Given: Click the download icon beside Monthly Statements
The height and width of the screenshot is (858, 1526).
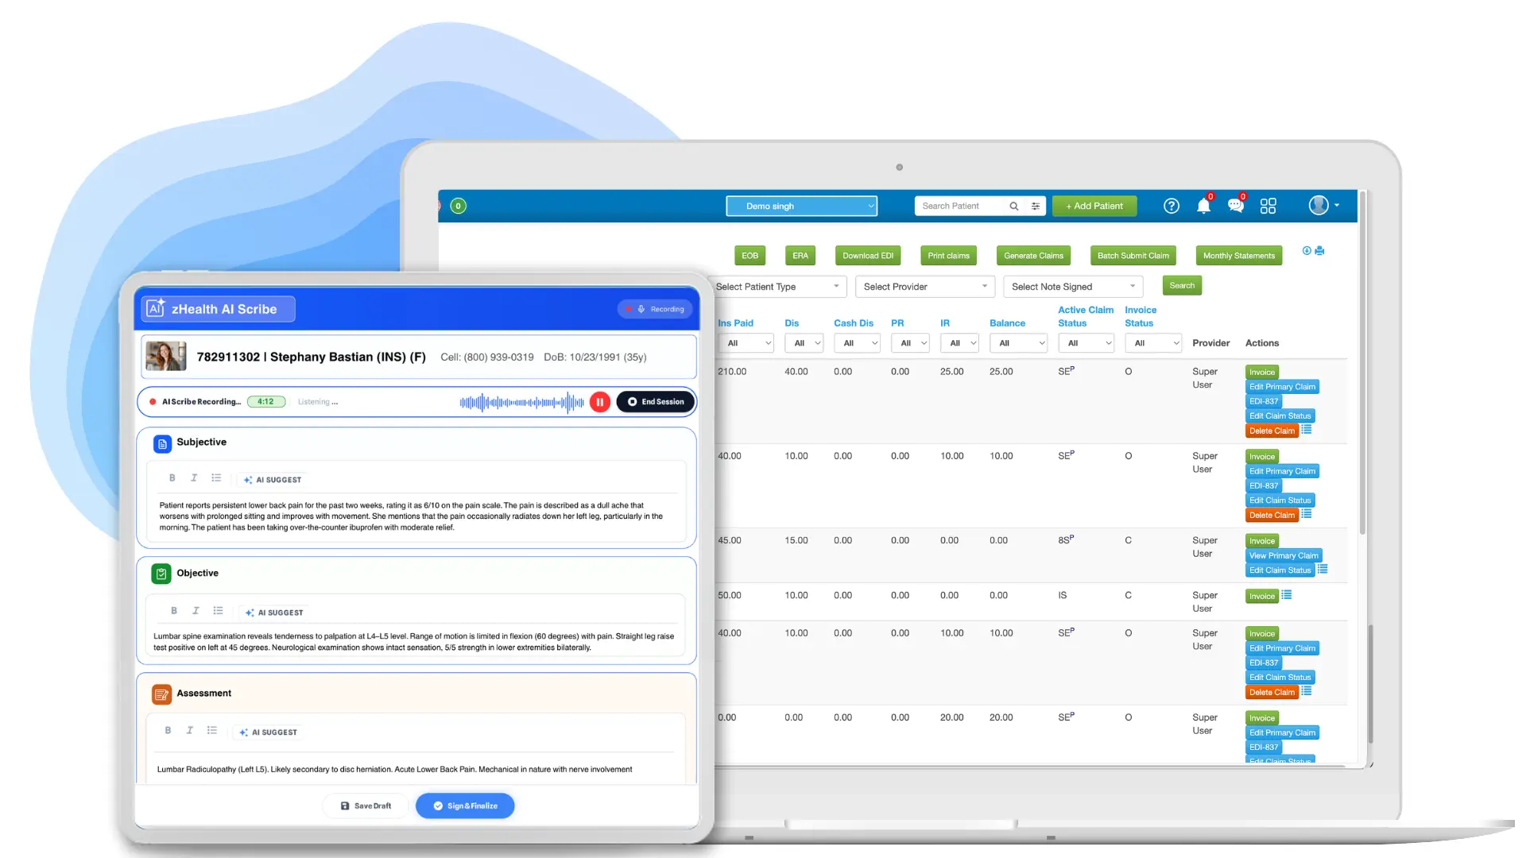Looking at the screenshot, I should 1307,251.
